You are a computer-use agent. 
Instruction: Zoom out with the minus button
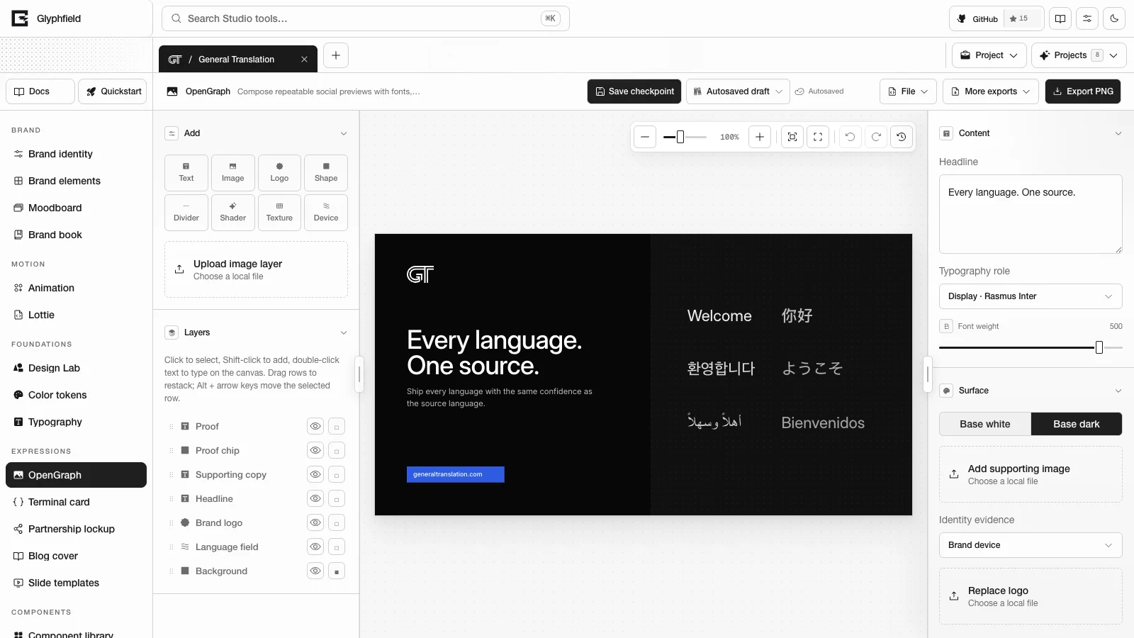[x=645, y=137]
